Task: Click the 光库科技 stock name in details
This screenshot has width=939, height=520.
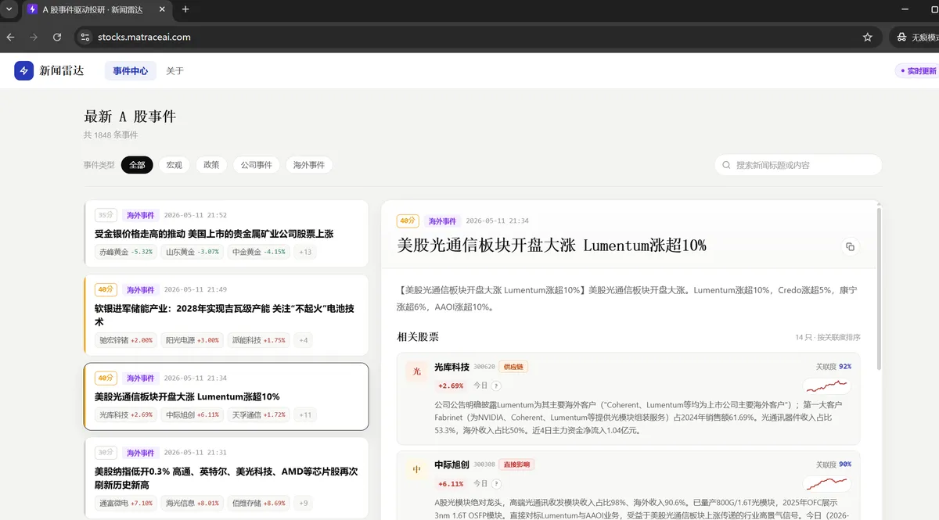Action: tap(452, 366)
